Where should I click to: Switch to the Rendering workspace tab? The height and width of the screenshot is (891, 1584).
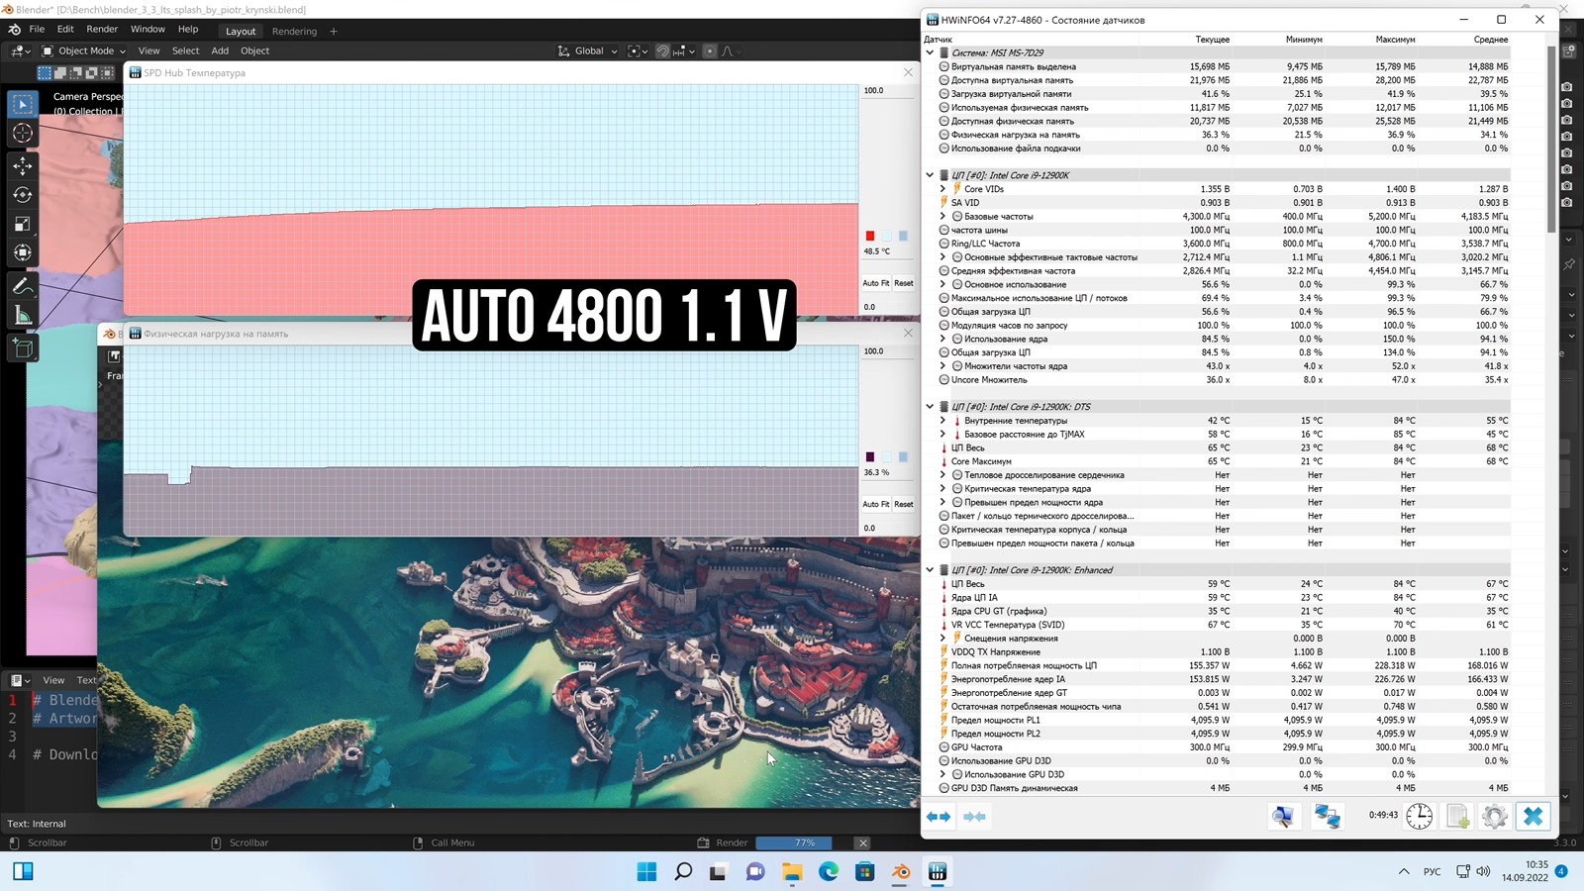(294, 31)
